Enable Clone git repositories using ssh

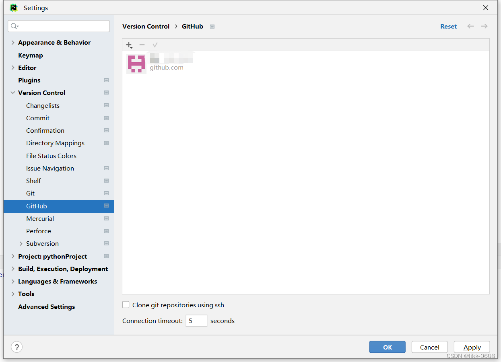point(126,305)
